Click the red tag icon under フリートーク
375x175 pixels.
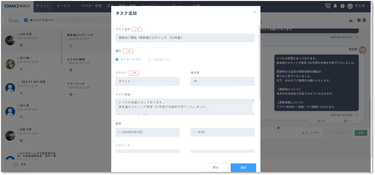tap(71, 94)
